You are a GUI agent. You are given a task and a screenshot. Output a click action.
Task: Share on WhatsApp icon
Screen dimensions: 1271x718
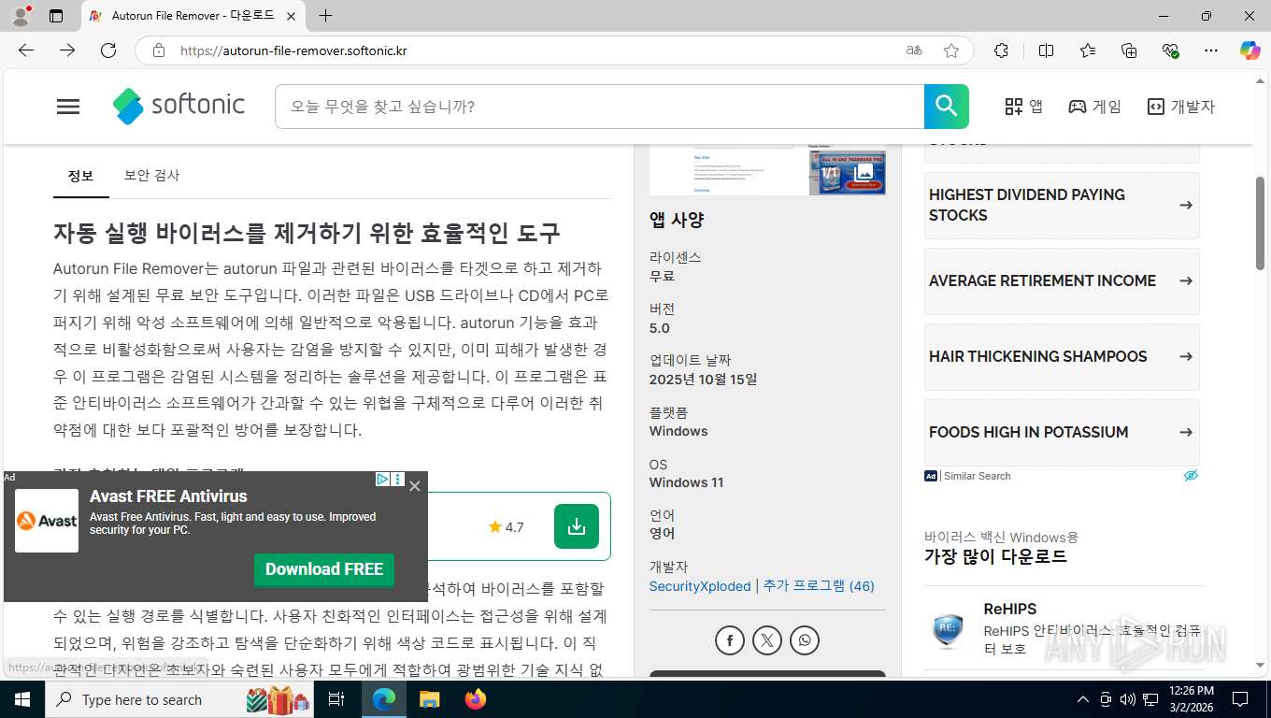pyautogui.click(x=805, y=640)
